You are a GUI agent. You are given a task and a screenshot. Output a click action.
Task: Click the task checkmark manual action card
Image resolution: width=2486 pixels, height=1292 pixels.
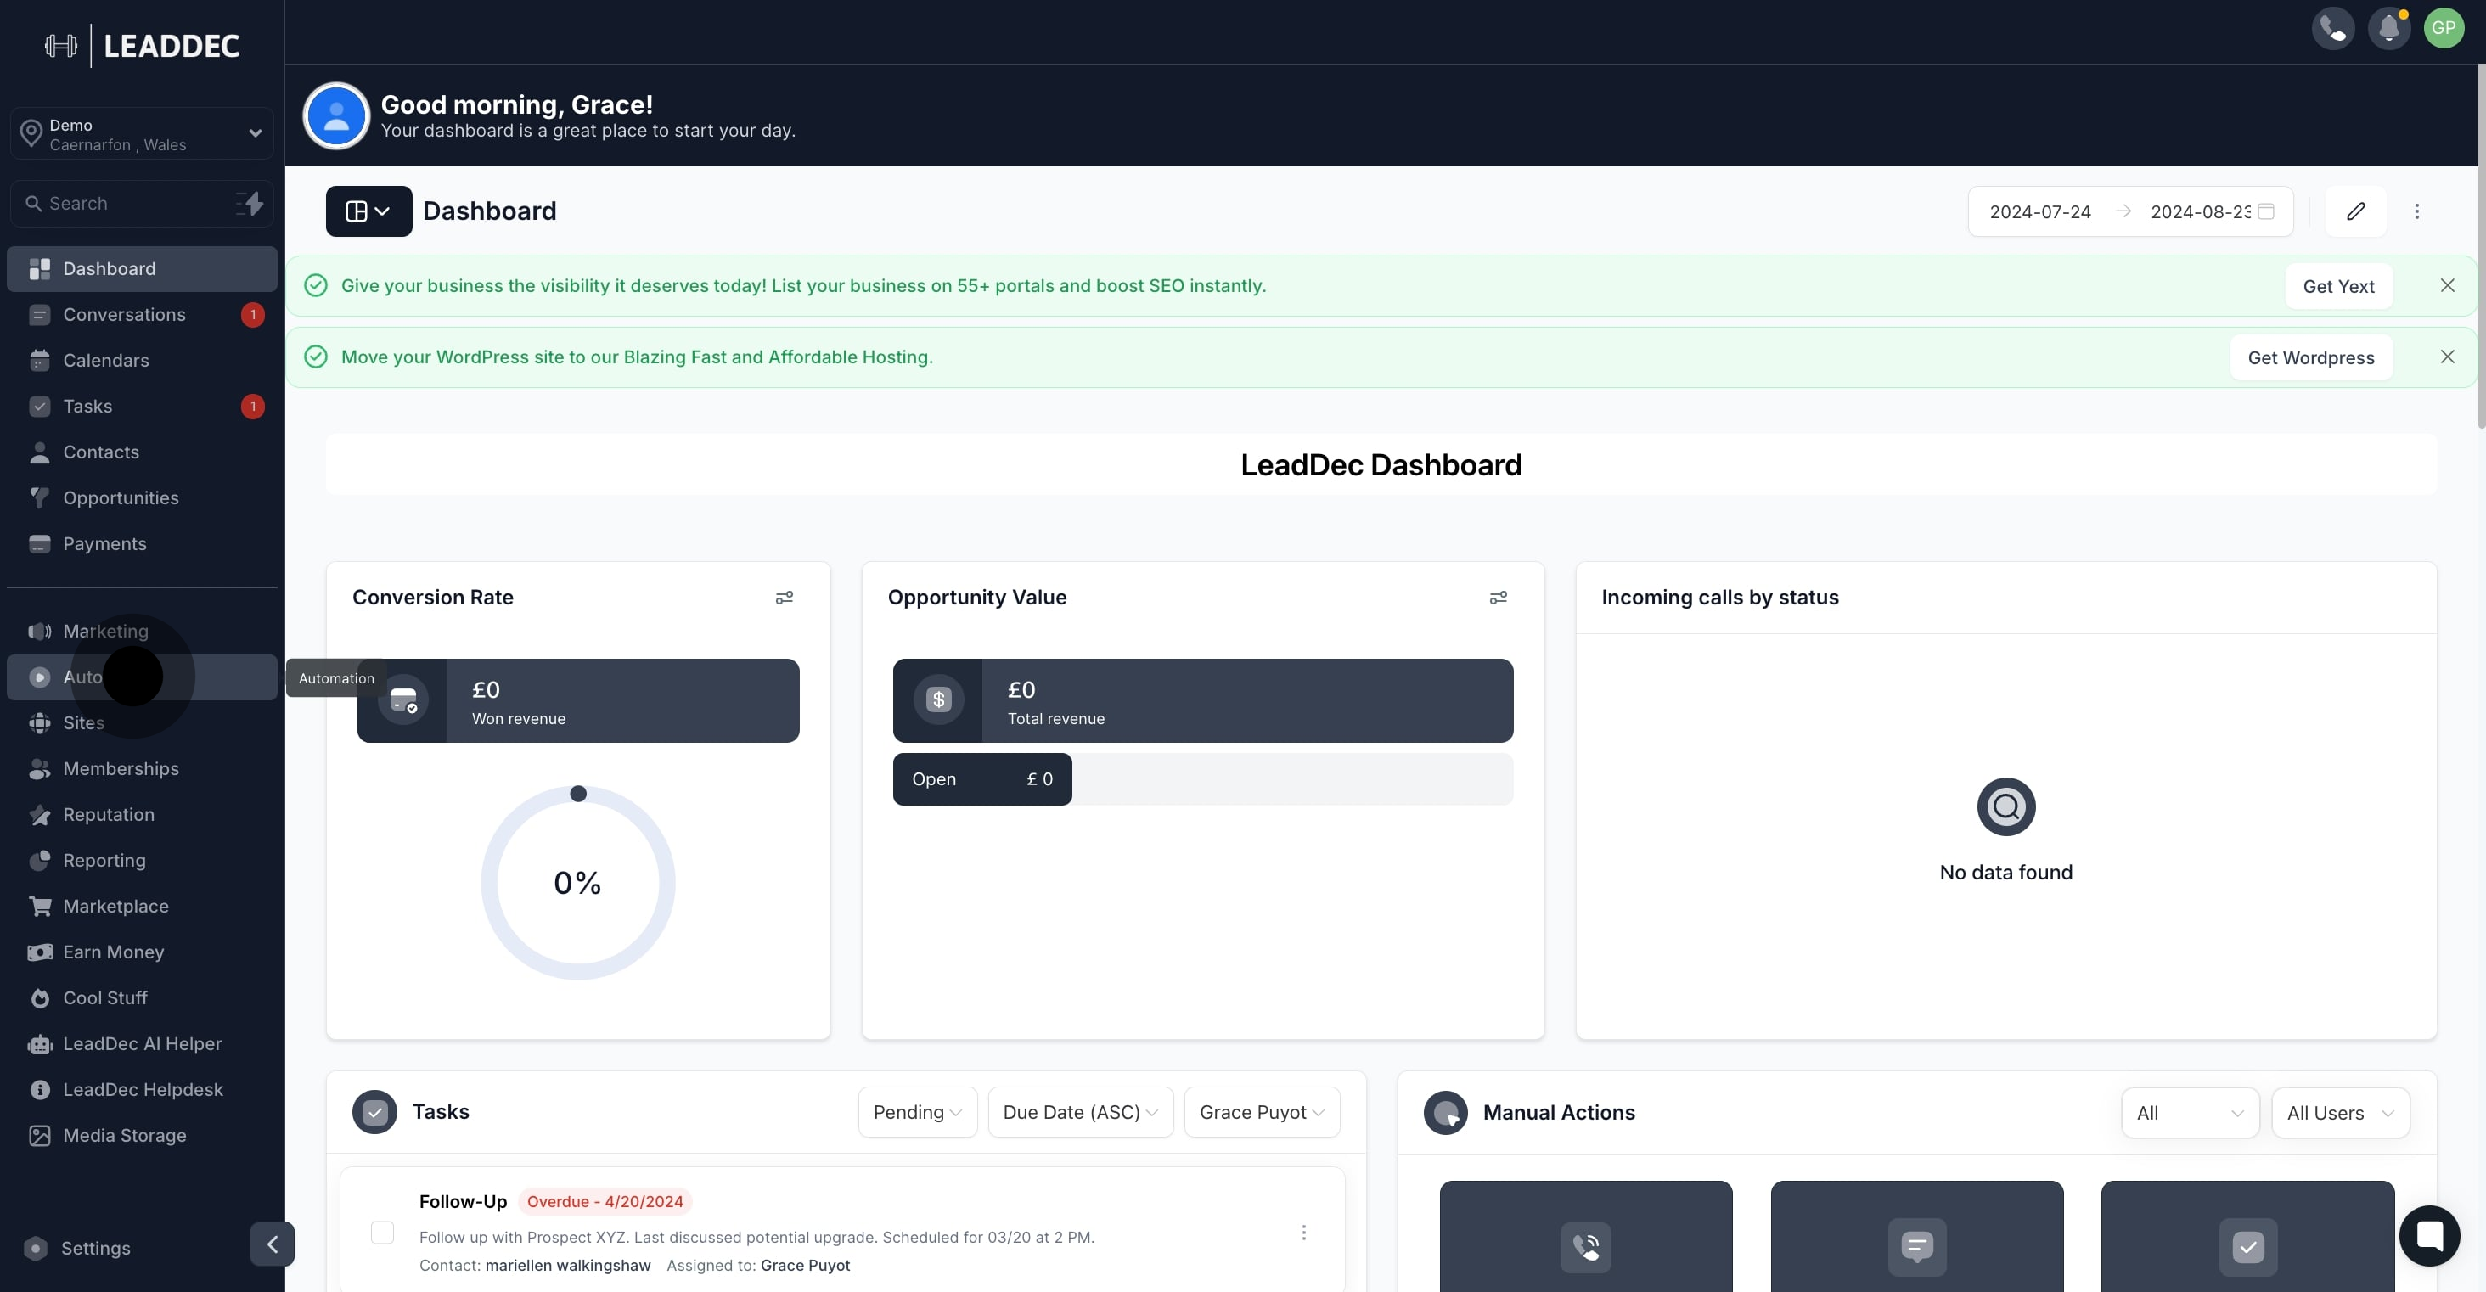point(2247,1236)
